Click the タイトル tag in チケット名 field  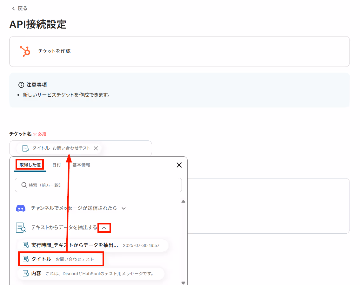pos(58,148)
